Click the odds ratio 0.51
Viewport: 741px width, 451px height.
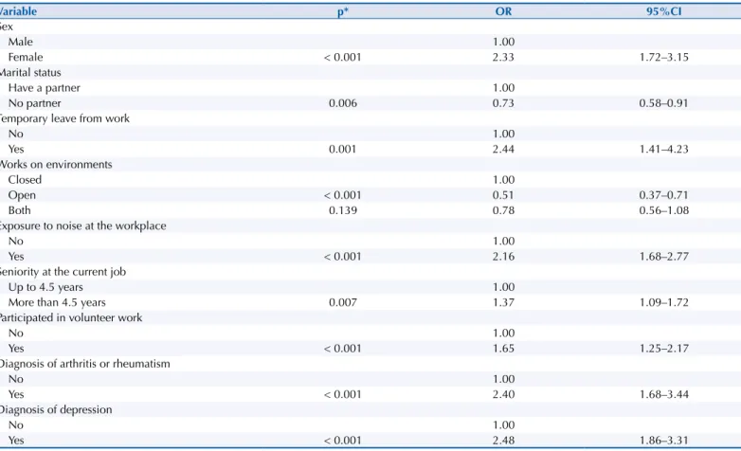pyautogui.click(x=503, y=195)
